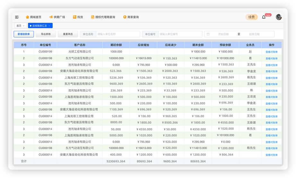The height and width of the screenshot is (178, 296).
Task: Open 查看对账单 for row with 期初余额 9600.369
Action: click(x=272, y=84)
